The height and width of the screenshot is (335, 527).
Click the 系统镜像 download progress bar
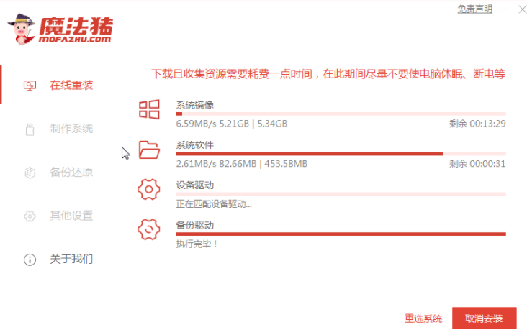pyautogui.click(x=341, y=114)
